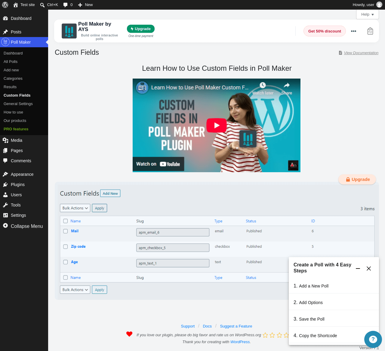Toggle the select-all checkbox in table header

pos(66,221)
